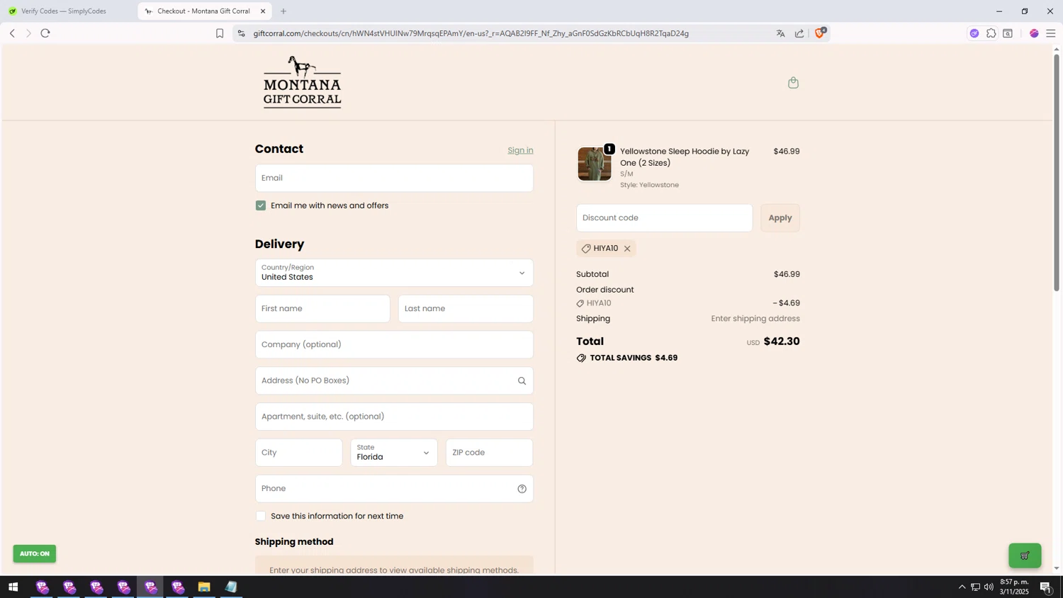Viewport: 1063px width, 598px height.
Task: Click the TOTAL SAVINGS $4.69 text
Action: pyautogui.click(x=634, y=359)
